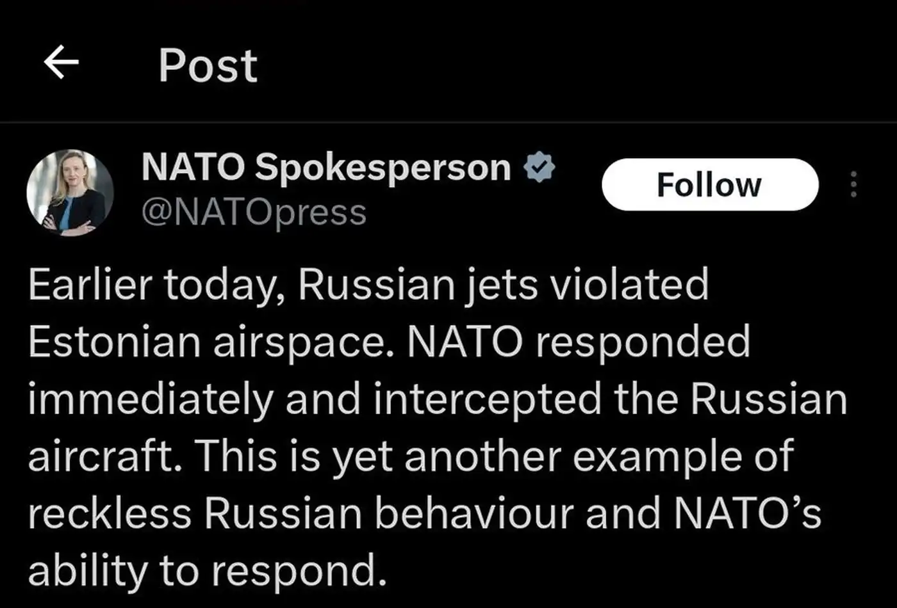897x608 pixels.
Task: Click 'aircraft.' at start of fourth line
Action: click(x=104, y=456)
